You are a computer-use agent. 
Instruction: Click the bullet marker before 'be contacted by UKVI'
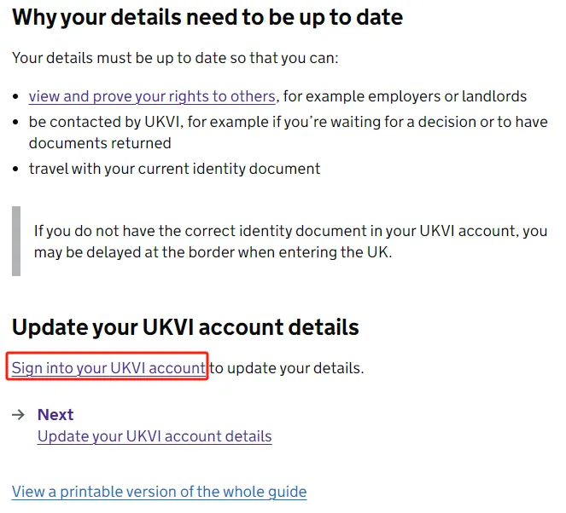tap(15, 122)
